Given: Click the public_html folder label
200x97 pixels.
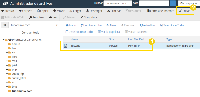Looking at the screenshot, I should pyautogui.click(x=19, y=78).
